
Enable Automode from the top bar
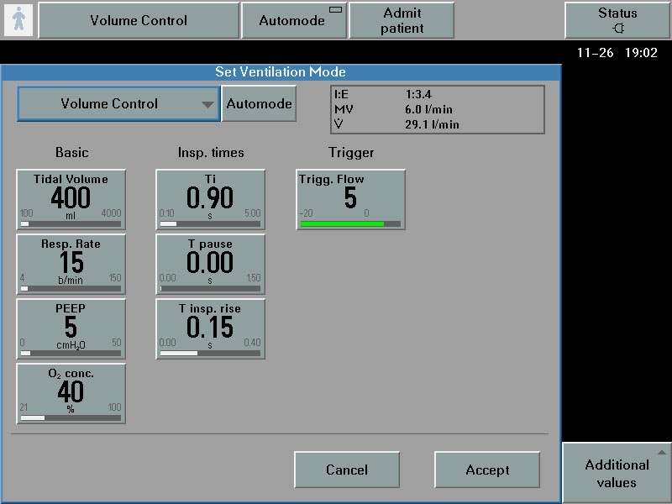coord(294,20)
